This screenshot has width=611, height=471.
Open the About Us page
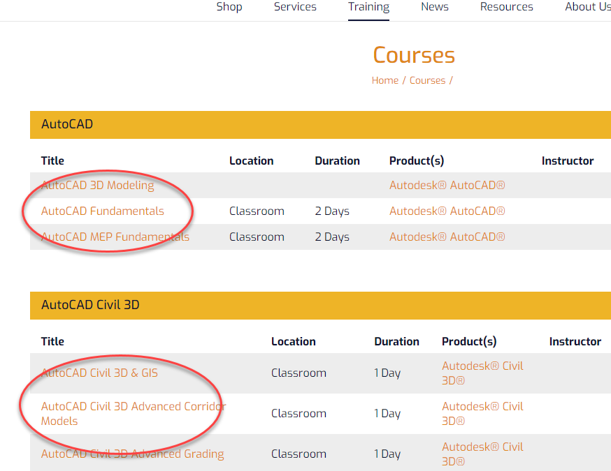click(x=588, y=7)
